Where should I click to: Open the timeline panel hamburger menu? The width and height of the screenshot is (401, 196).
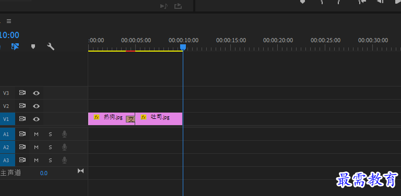click(x=9, y=21)
